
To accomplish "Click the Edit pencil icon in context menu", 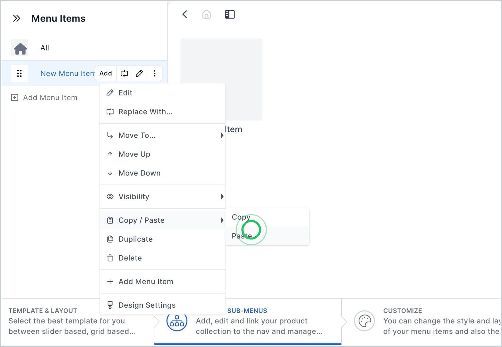I will coord(110,93).
